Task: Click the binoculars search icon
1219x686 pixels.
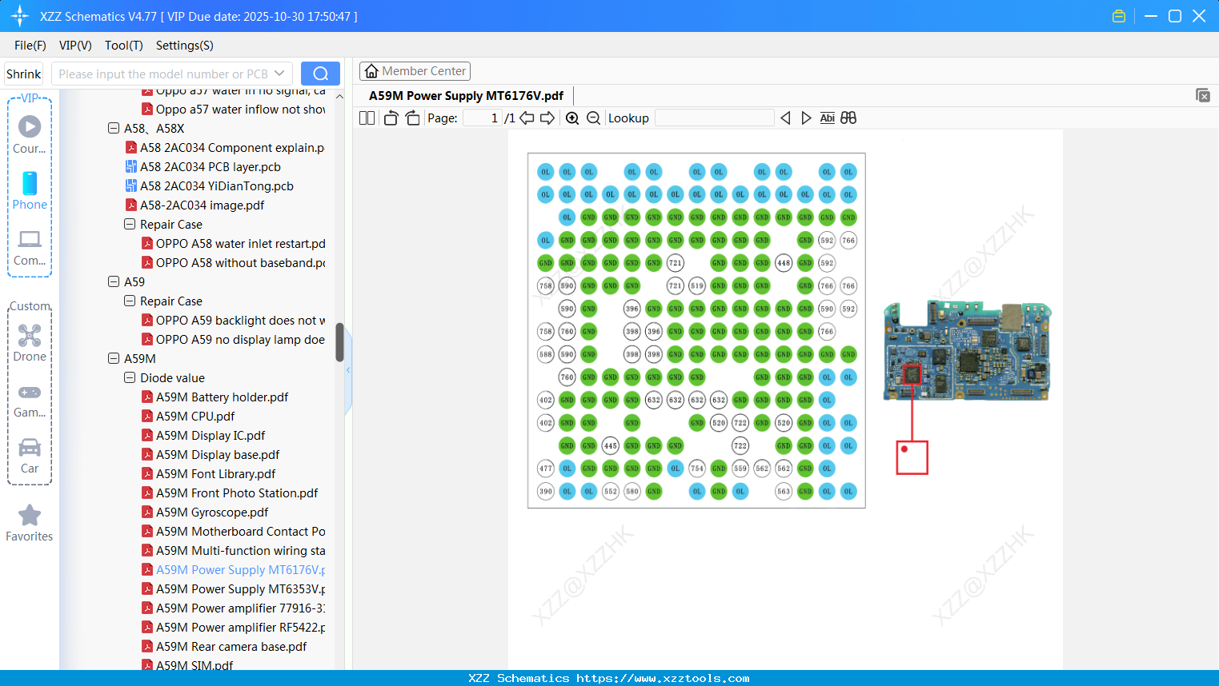Action: (x=848, y=118)
